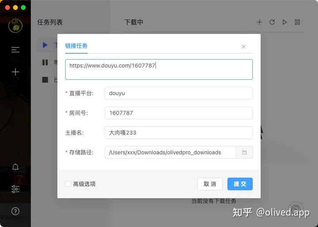Browse folder icon beside 存储路径 field
This screenshot has height=227, width=318.
point(244,153)
